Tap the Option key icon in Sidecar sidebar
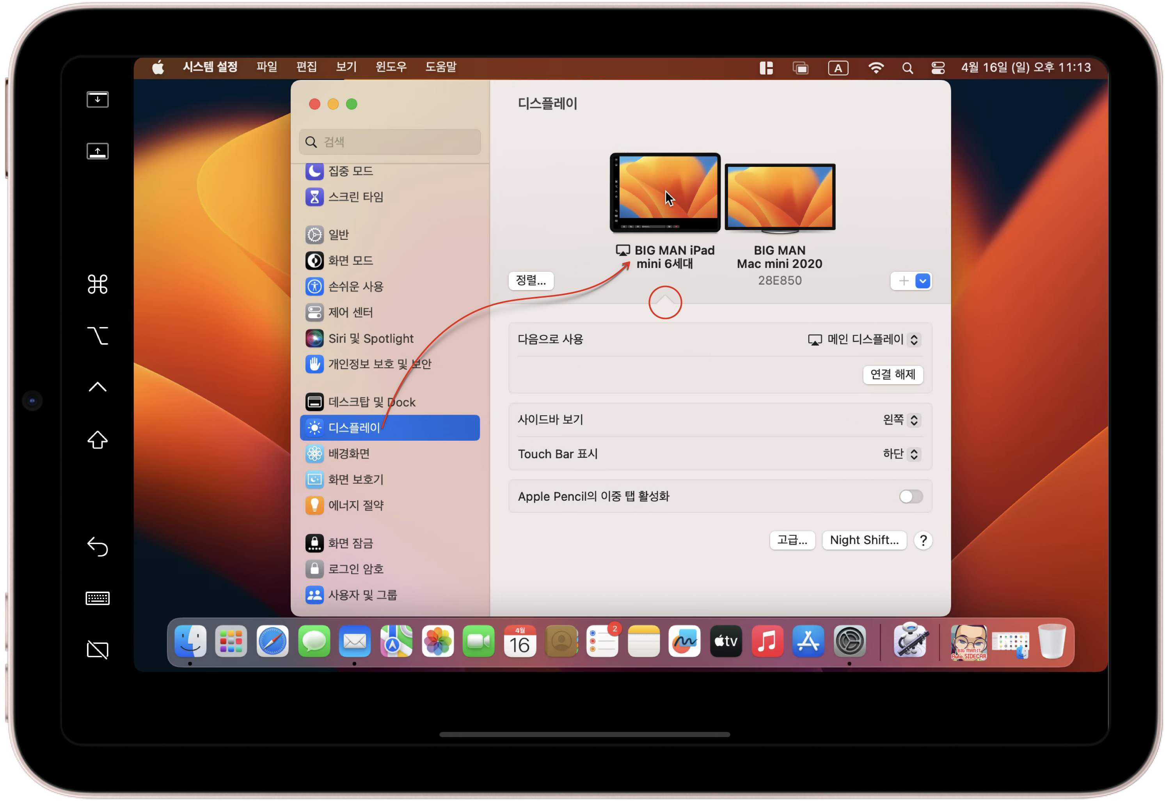The width and height of the screenshot is (1165, 801). coord(98,335)
